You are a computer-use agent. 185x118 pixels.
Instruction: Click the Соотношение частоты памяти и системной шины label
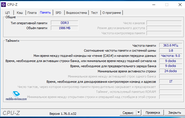[x=120, y=51]
